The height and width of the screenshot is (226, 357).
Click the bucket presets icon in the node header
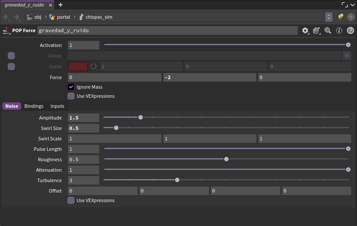[x=317, y=30]
